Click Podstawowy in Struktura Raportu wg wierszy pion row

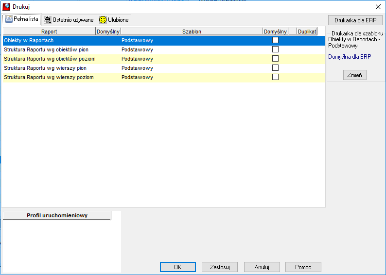click(138, 68)
